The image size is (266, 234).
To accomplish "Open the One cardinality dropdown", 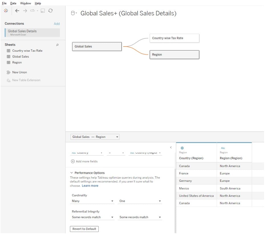I will 140,201.
